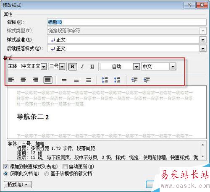
Task: Click the 后续段落样式(S) label
Action: click(25, 49)
